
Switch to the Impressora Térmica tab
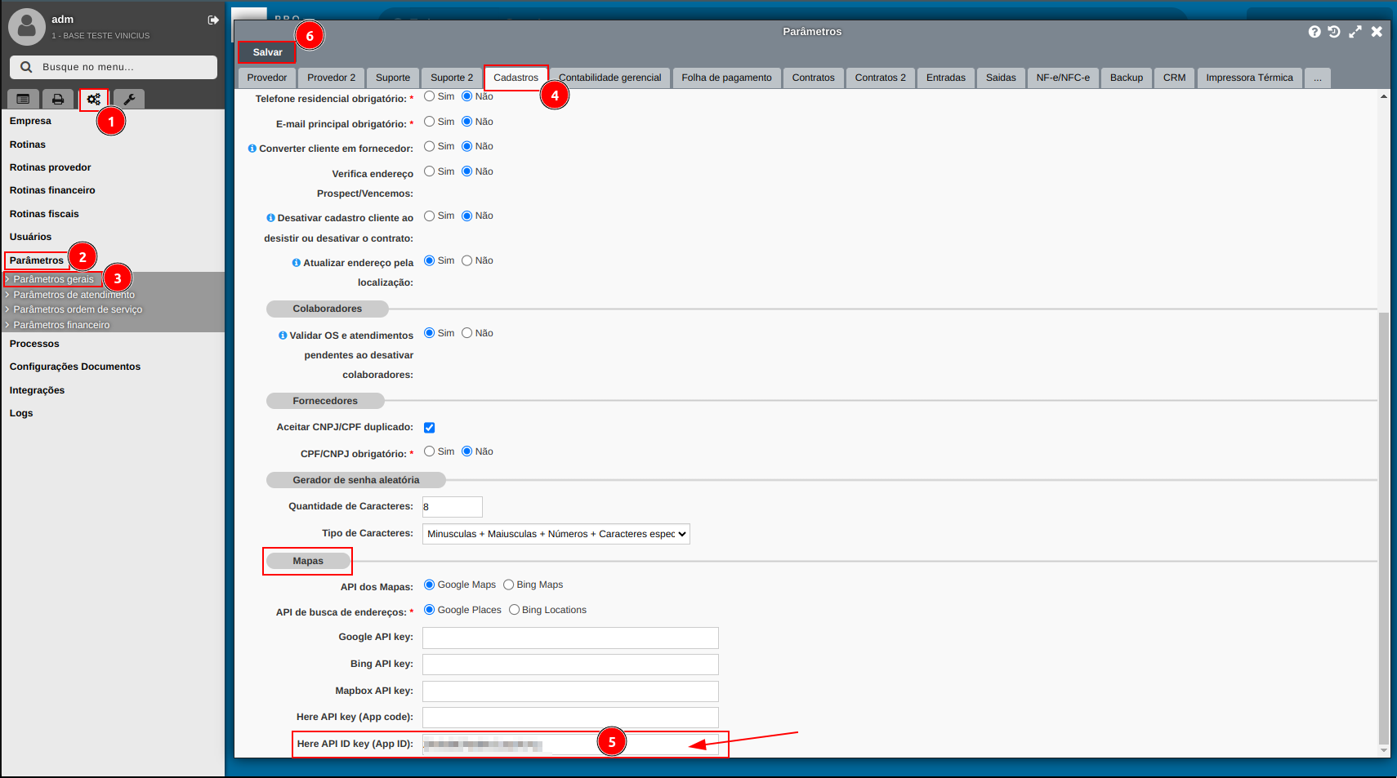pyautogui.click(x=1249, y=78)
